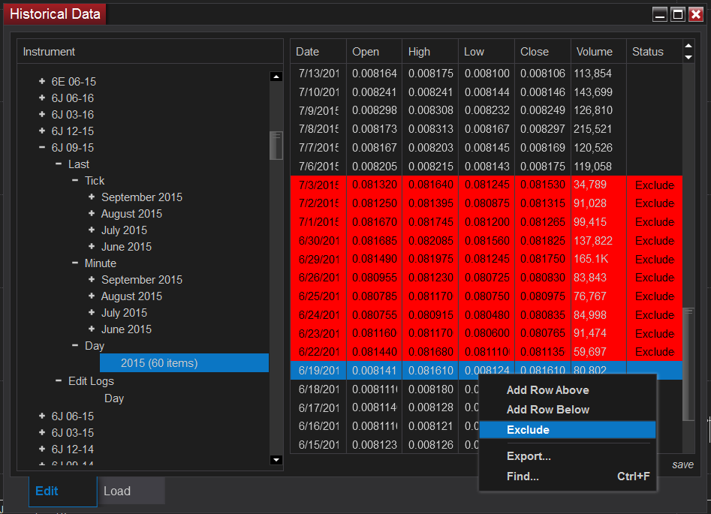The height and width of the screenshot is (514, 711).
Task: Click Exclude status in 7/3 row
Action: click(655, 185)
